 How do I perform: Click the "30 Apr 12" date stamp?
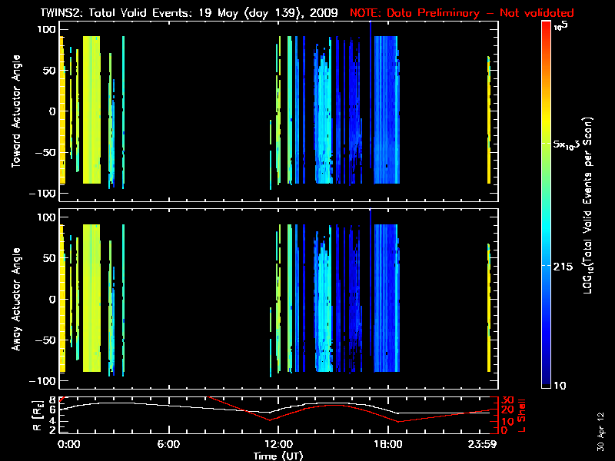[x=600, y=425]
